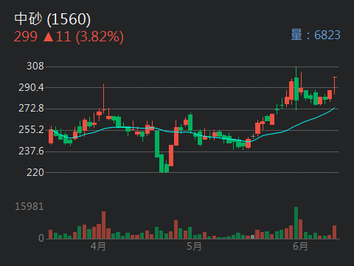Click the 220 price axis label
The image size is (354, 266).
pos(35,172)
